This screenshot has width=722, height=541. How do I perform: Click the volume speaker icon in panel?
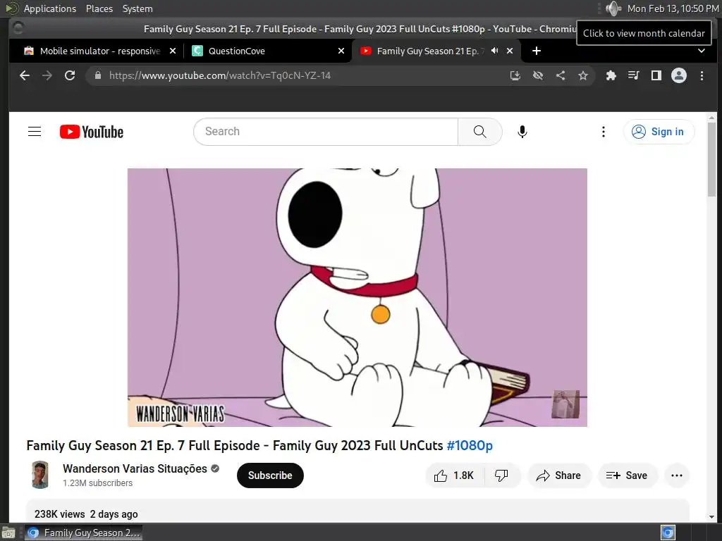(x=613, y=8)
